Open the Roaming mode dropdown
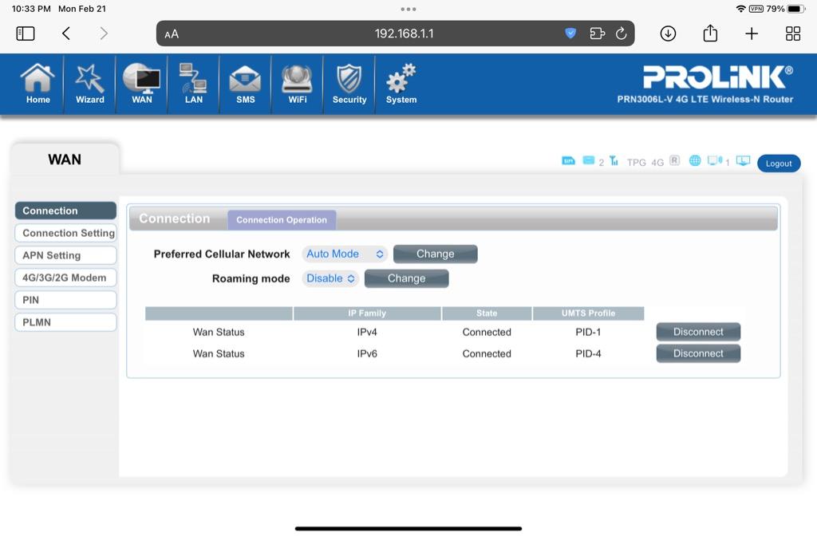The height and width of the screenshot is (536, 817). click(x=330, y=278)
